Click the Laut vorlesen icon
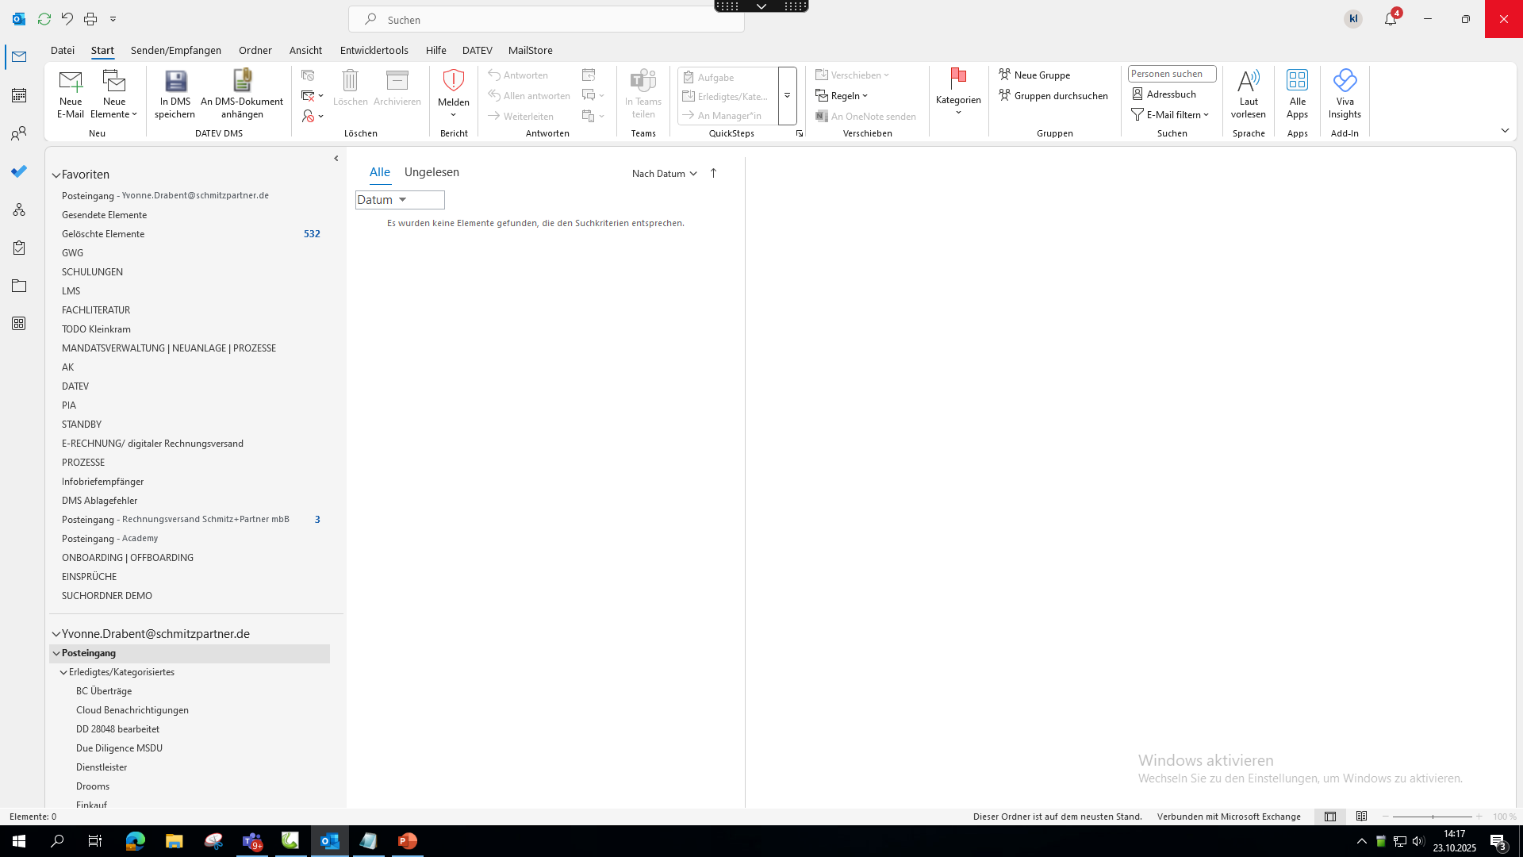1523x857 pixels. tap(1249, 94)
